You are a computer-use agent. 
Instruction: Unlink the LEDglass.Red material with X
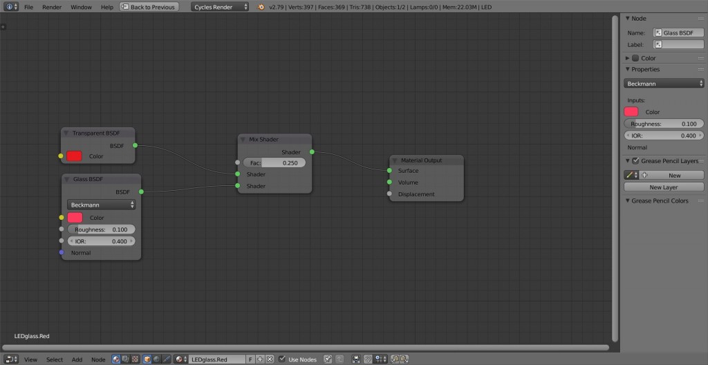pyautogui.click(x=270, y=359)
